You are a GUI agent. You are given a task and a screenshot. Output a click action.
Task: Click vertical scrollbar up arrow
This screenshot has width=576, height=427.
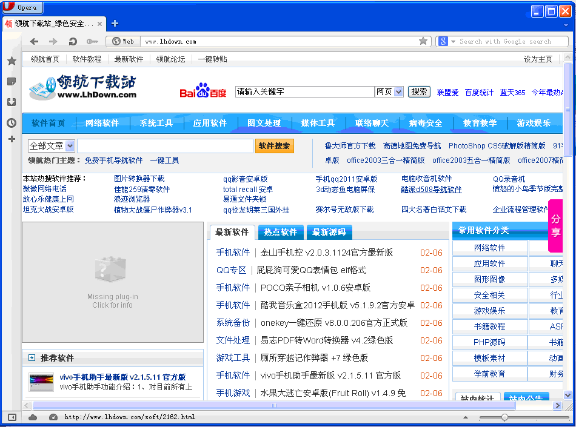pos(568,58)
